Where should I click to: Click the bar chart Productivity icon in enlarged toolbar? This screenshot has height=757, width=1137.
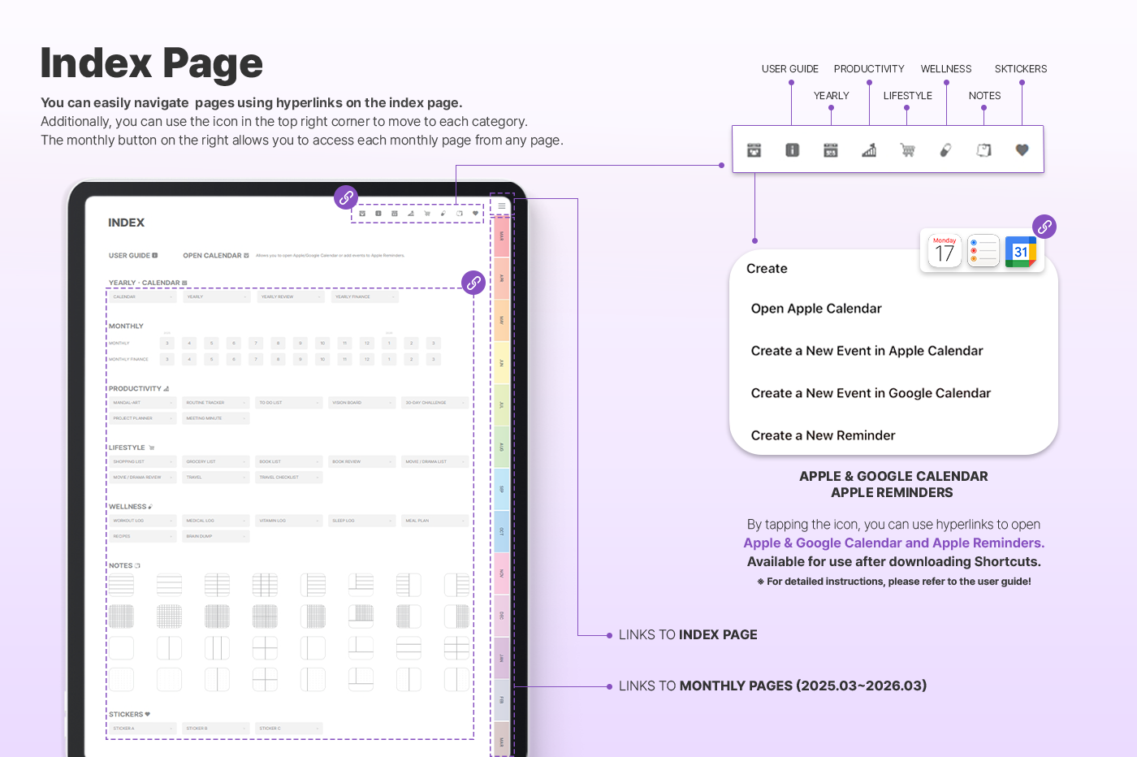click(x=869, y=150)
